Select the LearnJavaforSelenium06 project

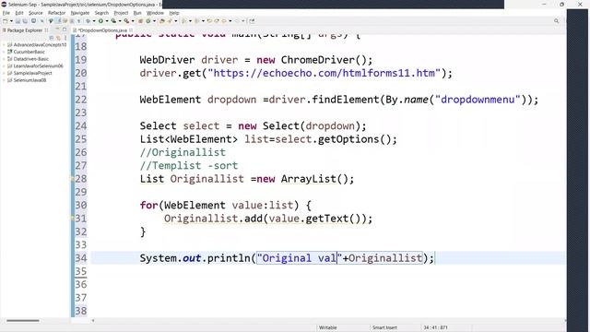[38, 66]
